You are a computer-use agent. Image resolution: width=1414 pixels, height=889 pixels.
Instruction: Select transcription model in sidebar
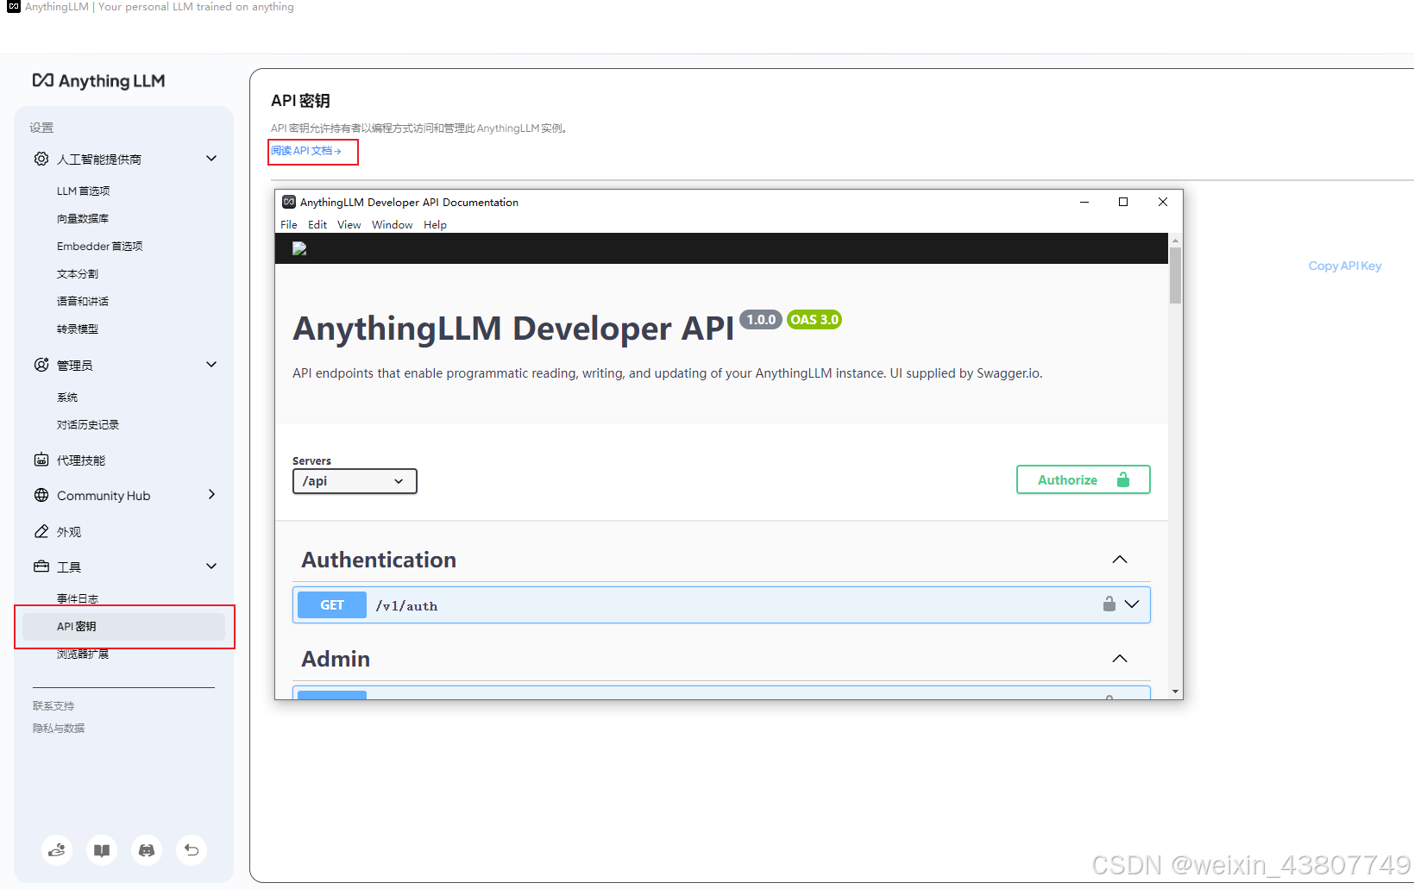[78, 329]
